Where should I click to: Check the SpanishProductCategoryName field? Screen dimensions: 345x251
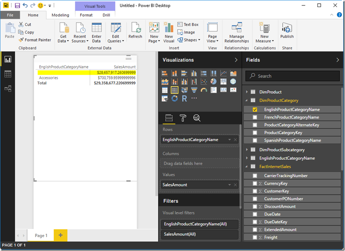coord(255,140)
